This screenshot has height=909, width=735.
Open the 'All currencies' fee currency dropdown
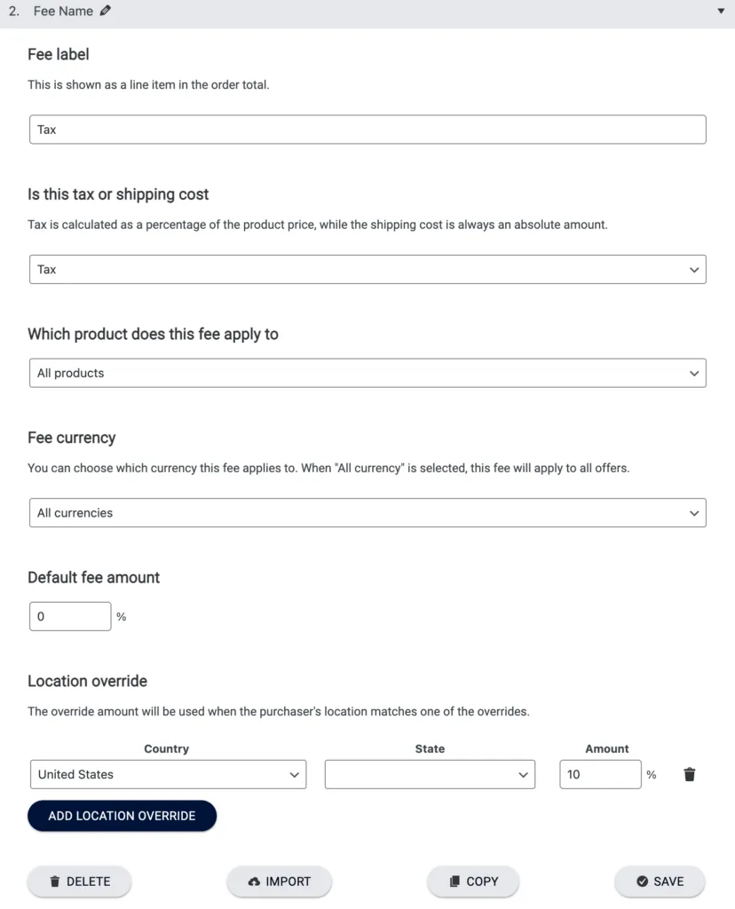tap(367, 512)
